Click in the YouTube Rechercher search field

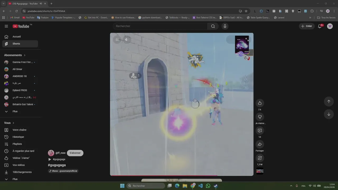160,26
